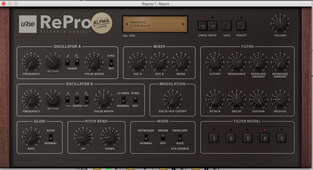Toggle Oscillator B sawtooth shape switch

click(67, 99)
